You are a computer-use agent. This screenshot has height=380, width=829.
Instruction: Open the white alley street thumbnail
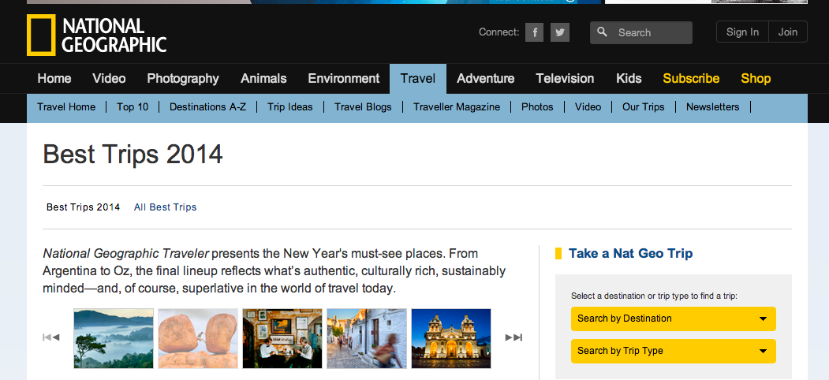[x=367, y=338]
